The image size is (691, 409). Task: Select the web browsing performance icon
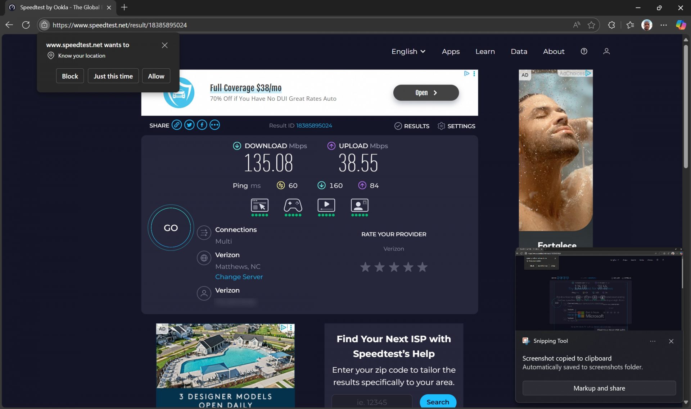(x=259, y=206)
